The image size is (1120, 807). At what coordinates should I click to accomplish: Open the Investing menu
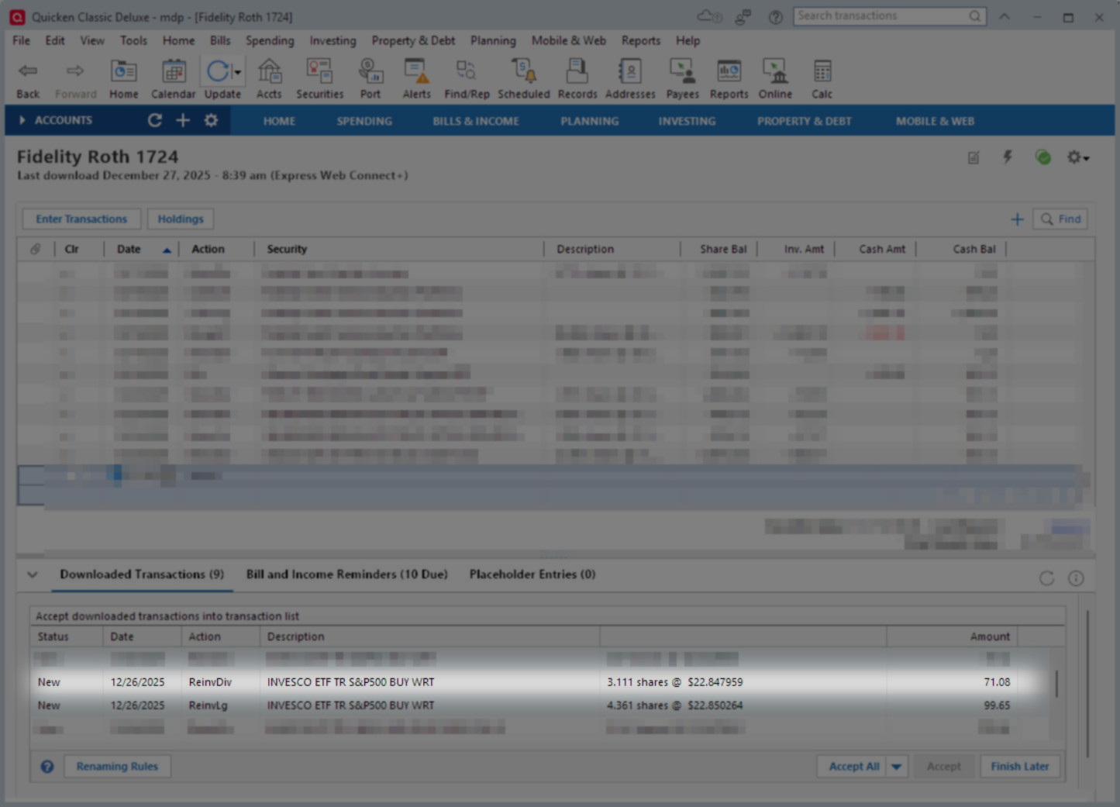[x=333, y=40]
